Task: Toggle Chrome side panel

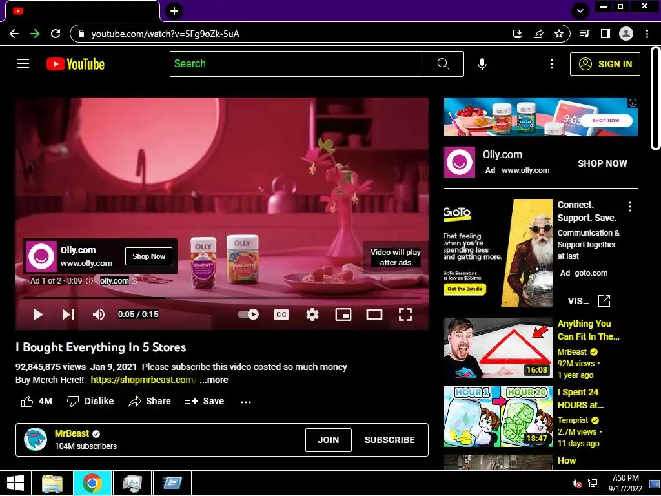Action: tap(605, 34)
